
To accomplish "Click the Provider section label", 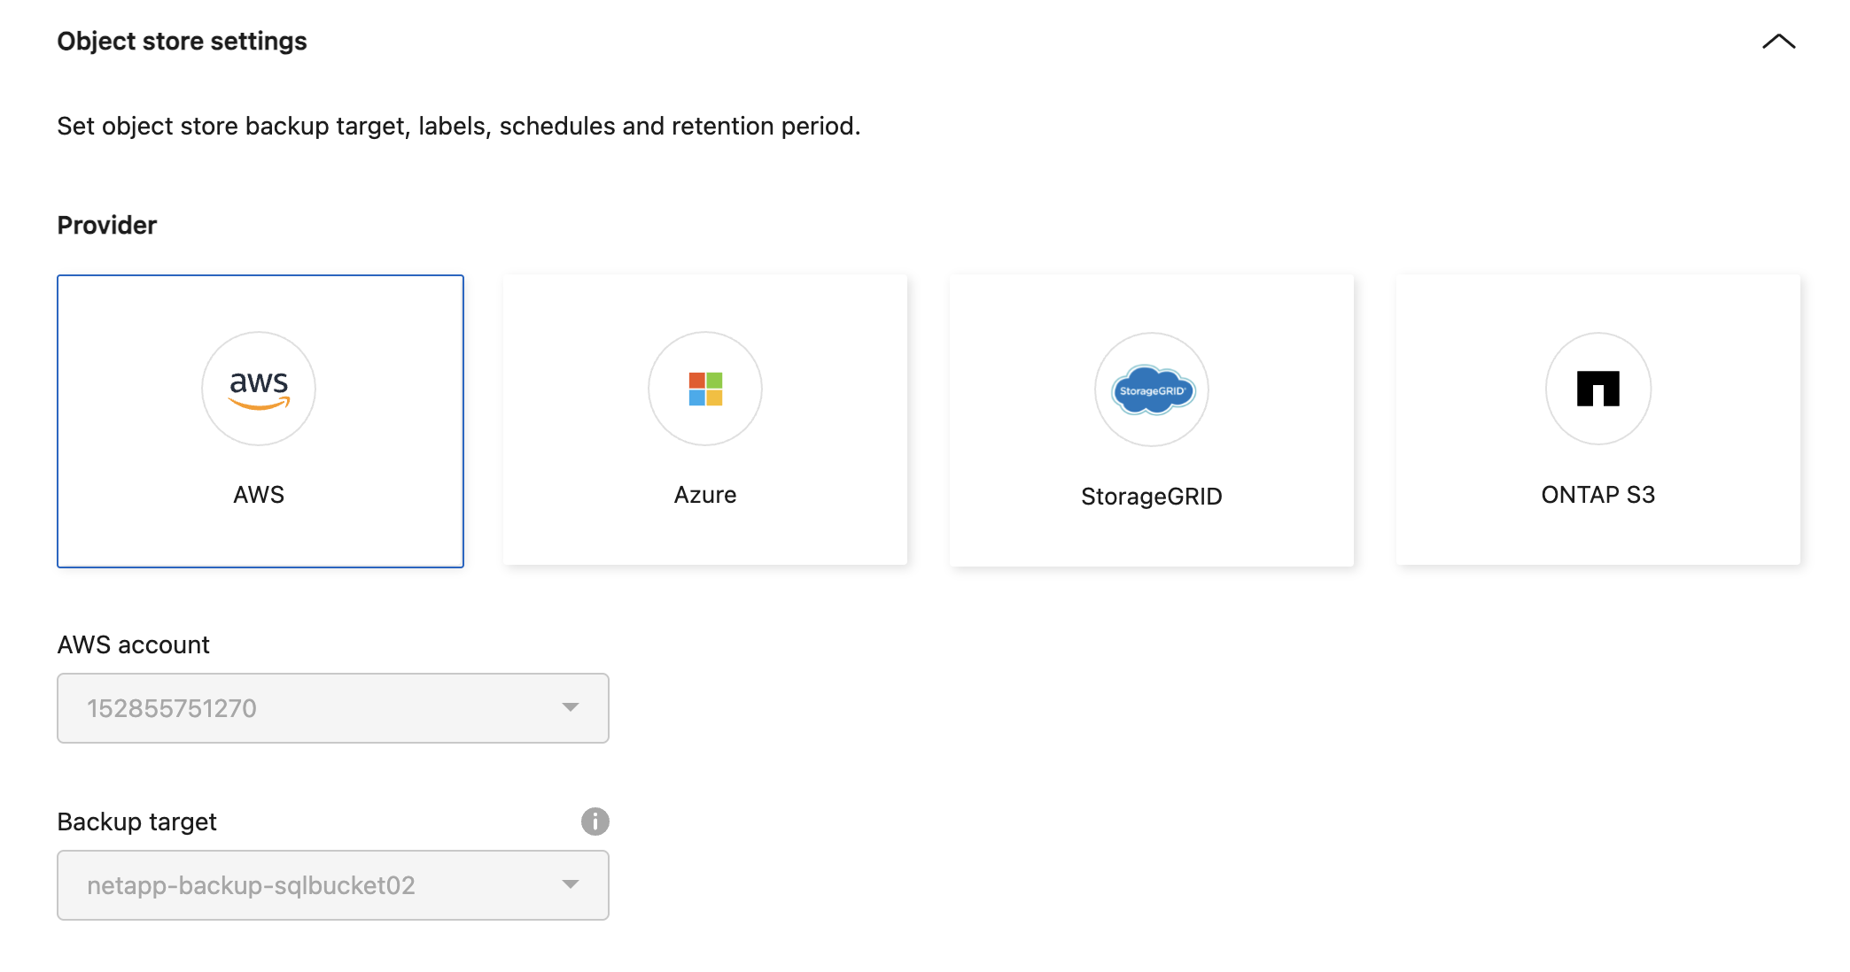I will pyautogui.click(x=106, y=225).
